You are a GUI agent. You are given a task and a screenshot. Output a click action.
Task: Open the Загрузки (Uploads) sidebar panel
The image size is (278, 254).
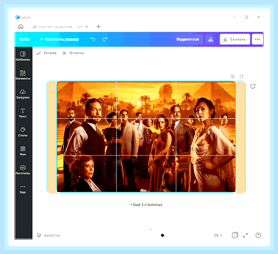23,94
